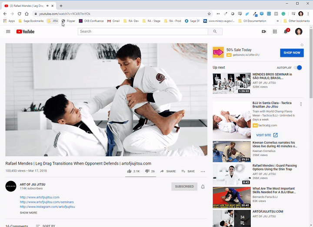Open the three-dot menu under video
The height and width of the screenshot is (227, 313).
(x=203, y=172)
